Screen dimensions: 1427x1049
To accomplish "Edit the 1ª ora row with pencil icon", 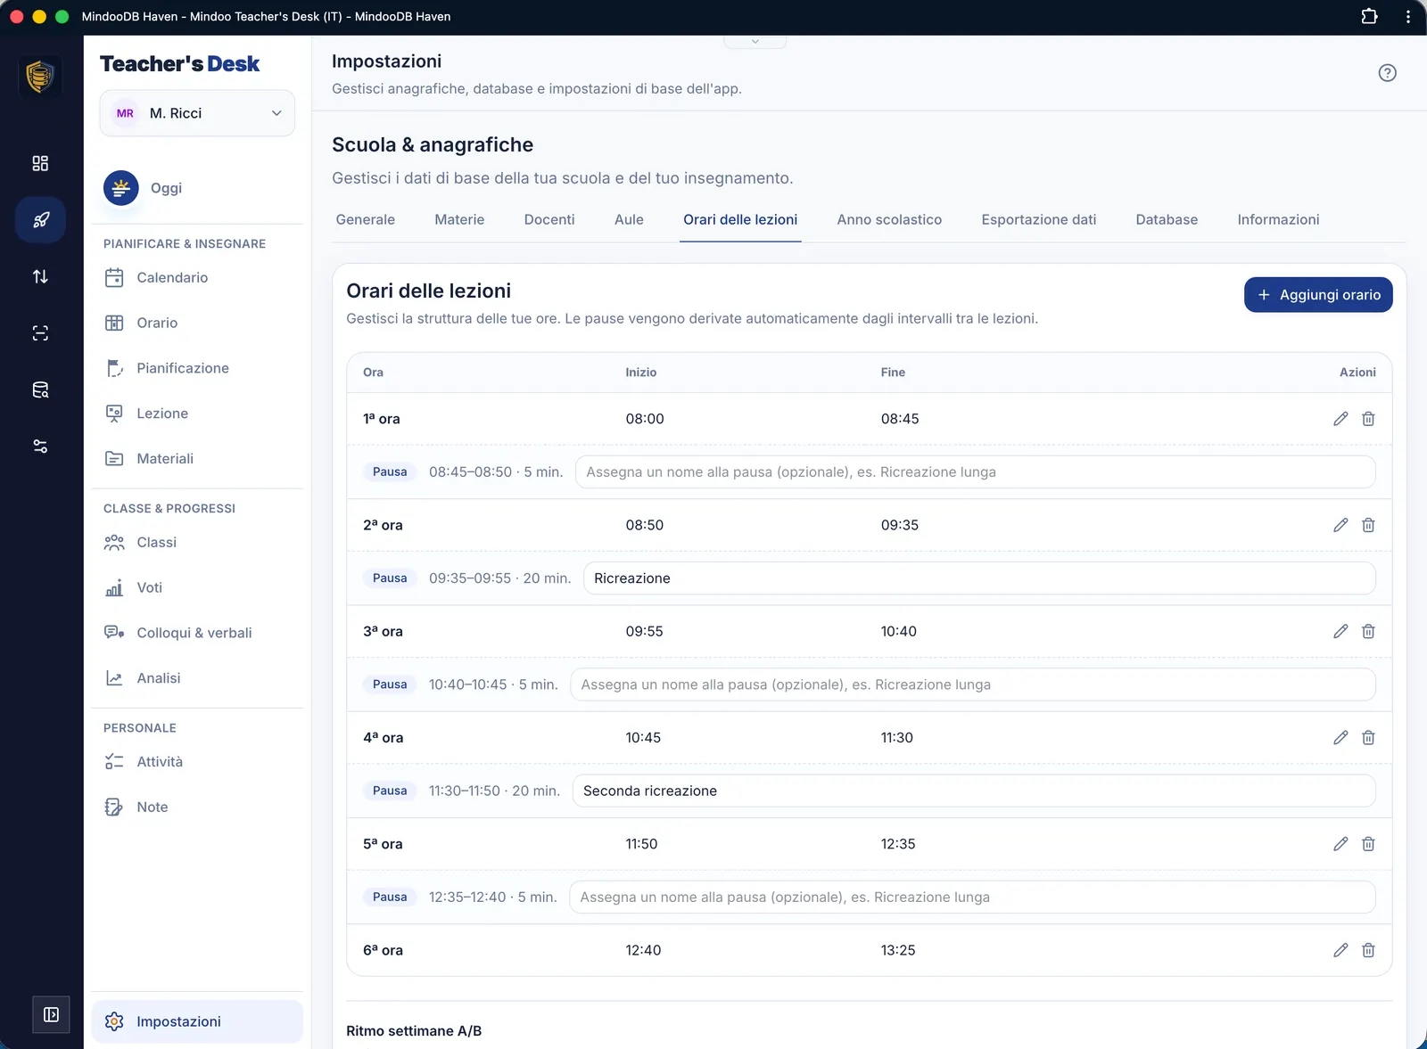I will [x=1340, y=419].
